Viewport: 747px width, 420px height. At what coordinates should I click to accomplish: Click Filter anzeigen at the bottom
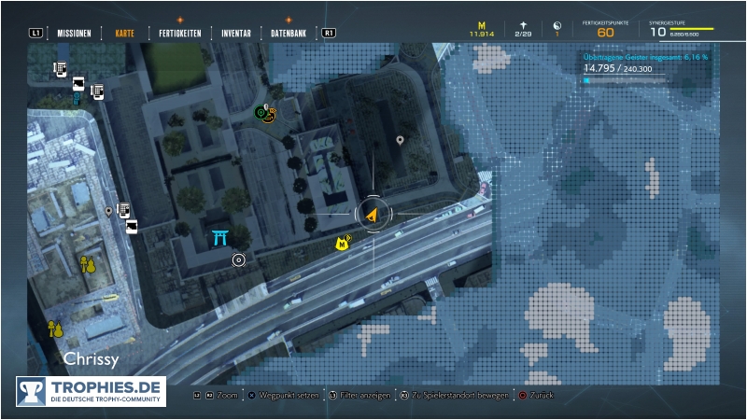tap(362, 396)
